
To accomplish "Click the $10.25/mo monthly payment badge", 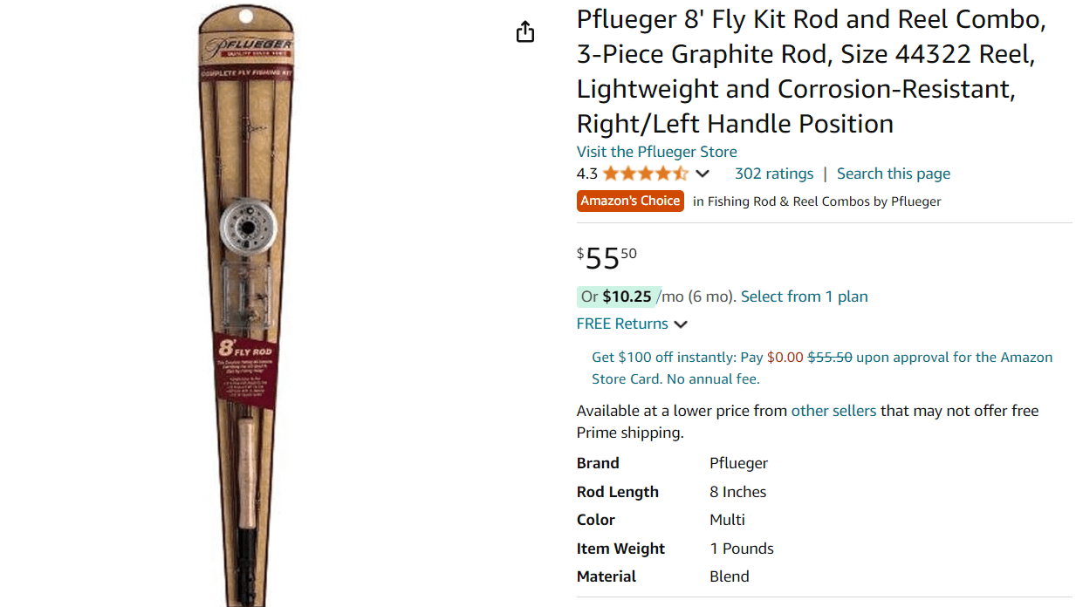I will tap(616, 297).
